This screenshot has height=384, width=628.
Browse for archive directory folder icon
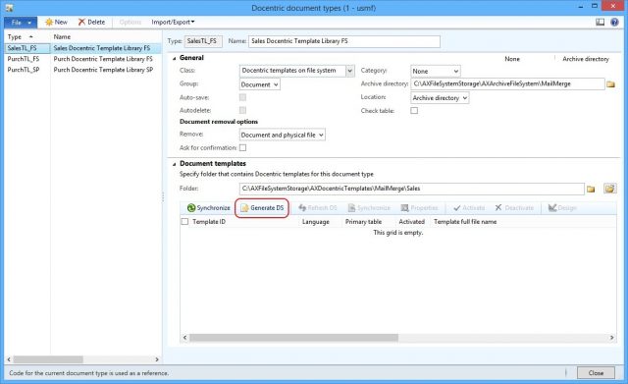pos(610,84)
